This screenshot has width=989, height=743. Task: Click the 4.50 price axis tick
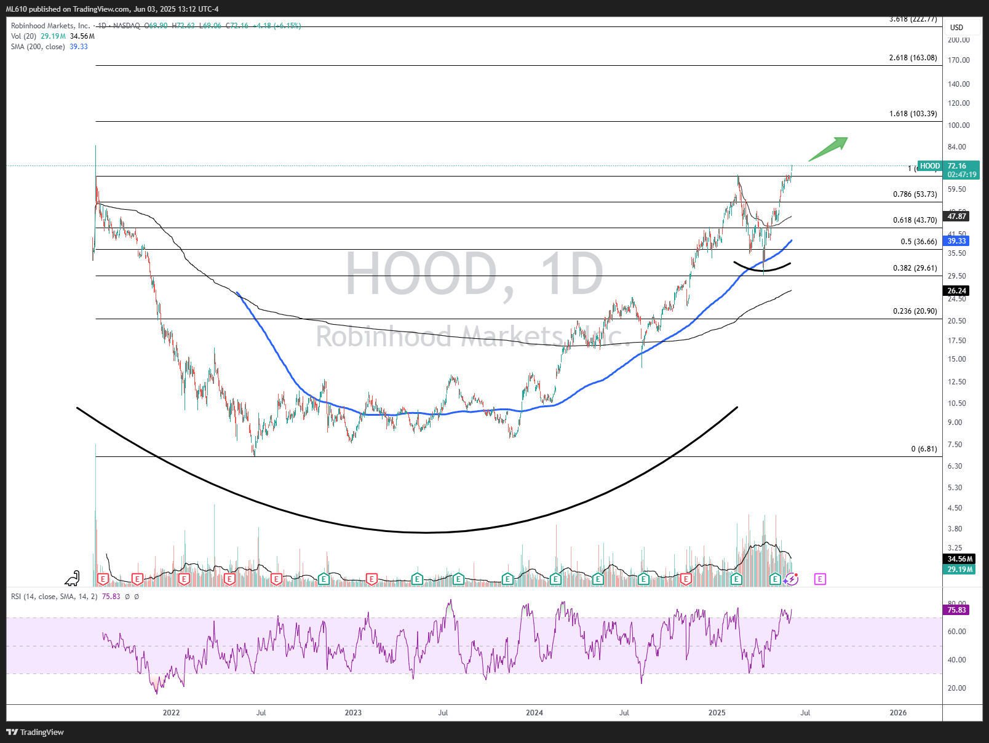[955, 508]
